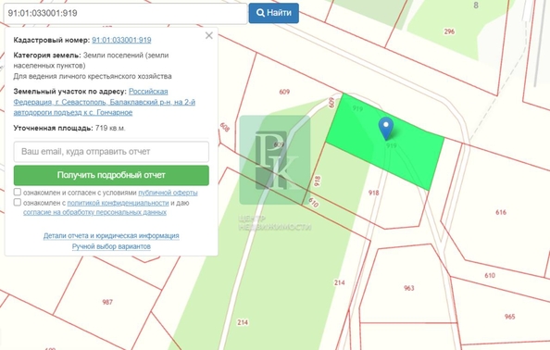Click parcel 616 on the map

501,212
